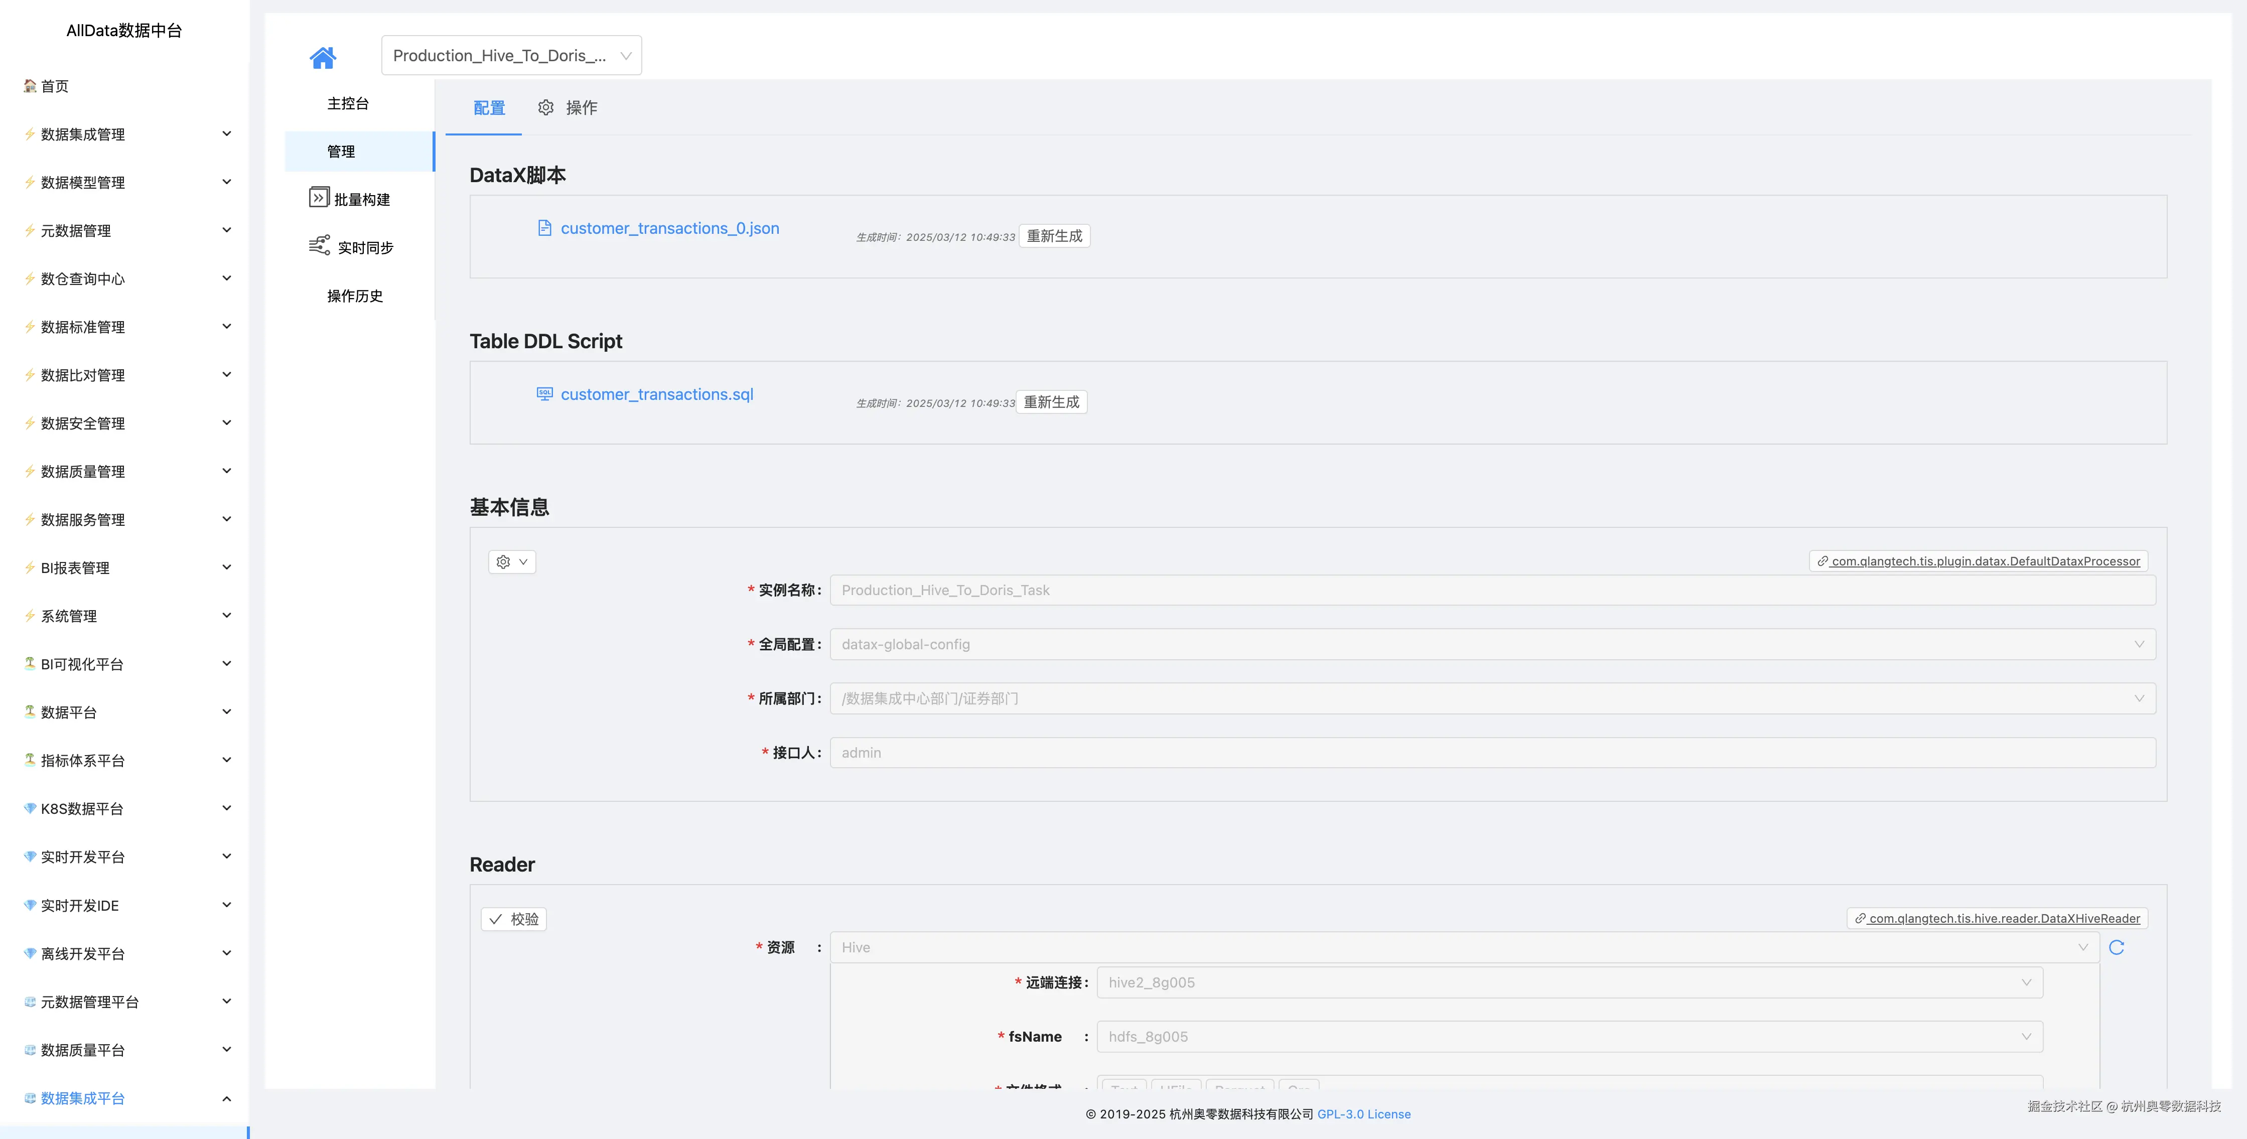2247x1139 pixels.
Task: Click the blue home icon
Action: click(322, 58)
